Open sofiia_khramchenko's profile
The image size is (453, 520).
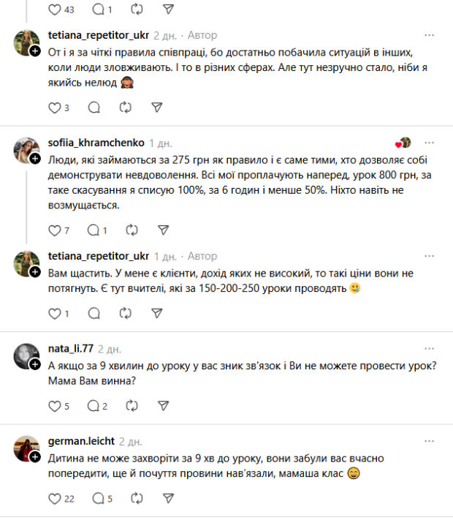point(96,143)
